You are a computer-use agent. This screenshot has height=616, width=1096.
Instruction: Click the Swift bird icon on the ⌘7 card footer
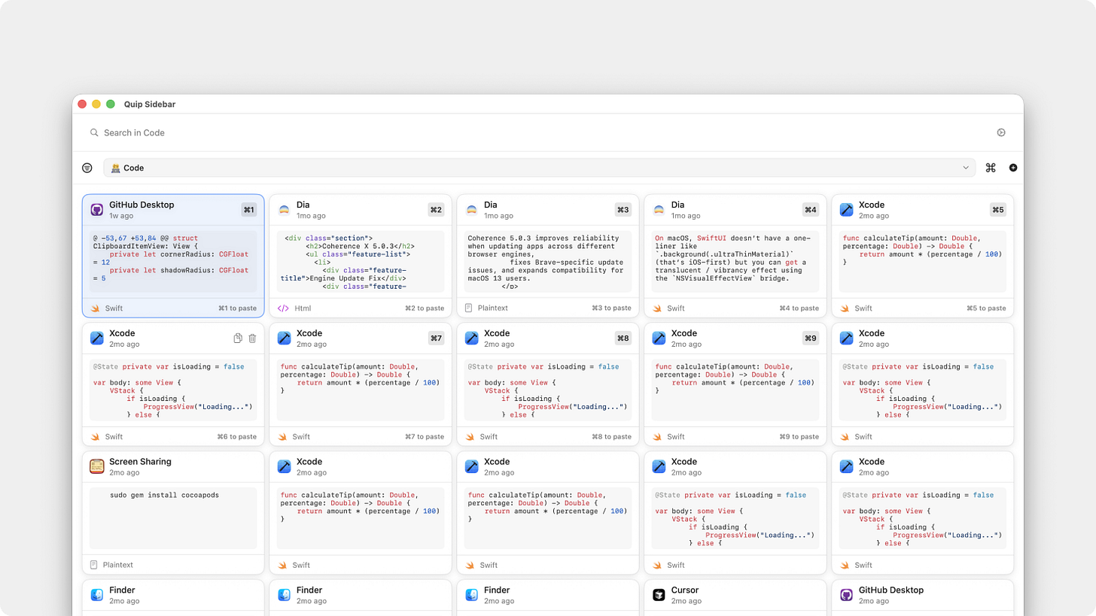282,436
